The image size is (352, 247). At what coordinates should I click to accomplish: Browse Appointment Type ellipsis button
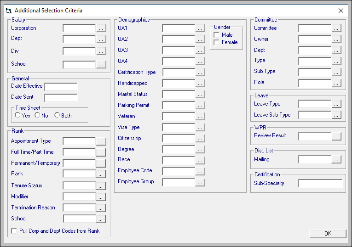(101, 141)
